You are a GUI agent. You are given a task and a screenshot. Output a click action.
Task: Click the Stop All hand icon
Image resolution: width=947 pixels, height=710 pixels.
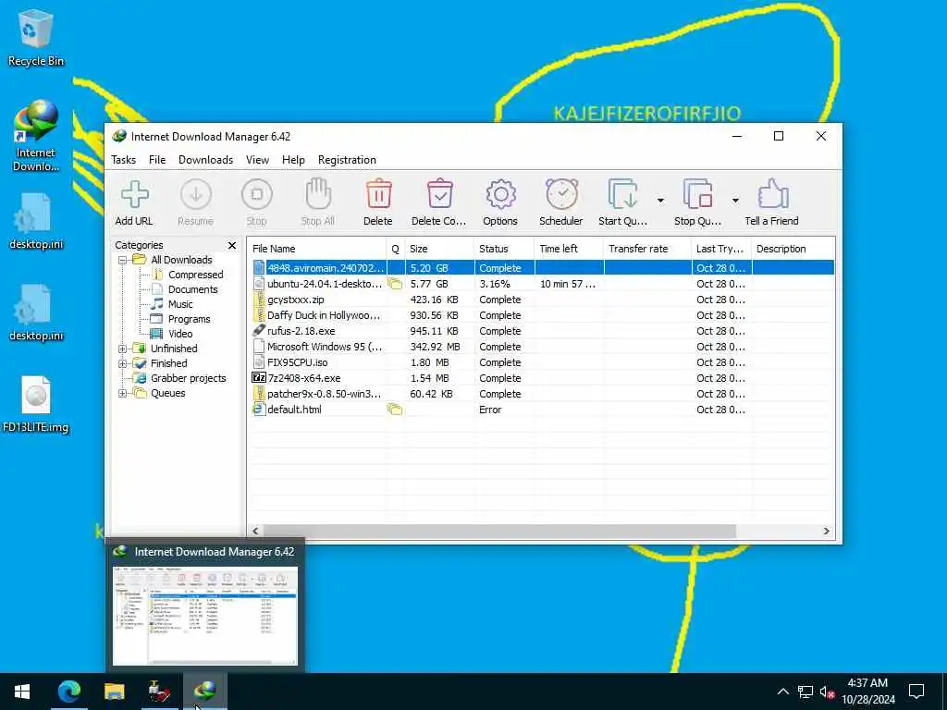point(318,193)
